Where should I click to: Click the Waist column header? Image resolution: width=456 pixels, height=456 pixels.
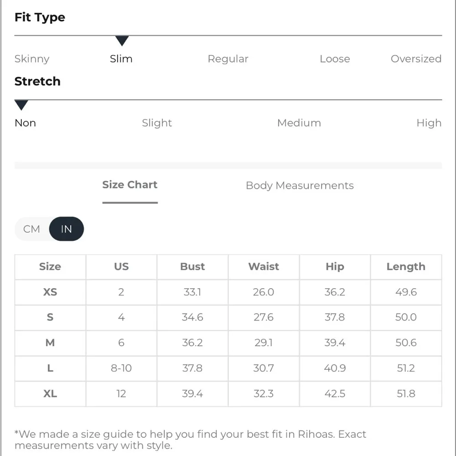(264, 267)
